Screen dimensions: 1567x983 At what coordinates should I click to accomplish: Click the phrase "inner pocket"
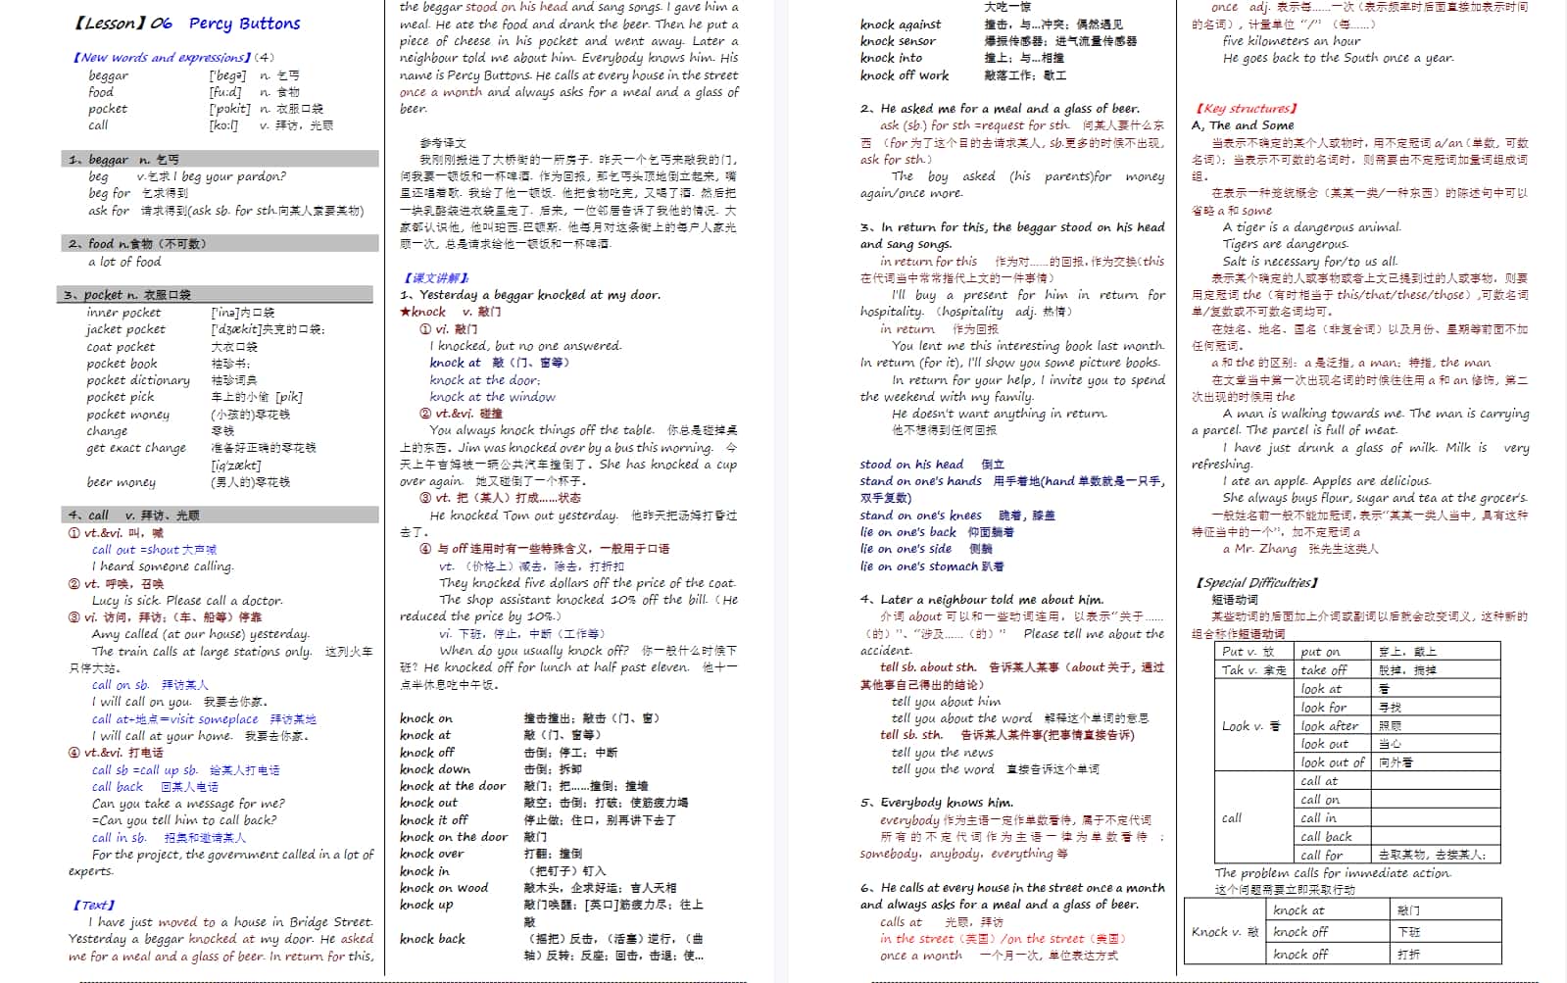click(123, 313)
